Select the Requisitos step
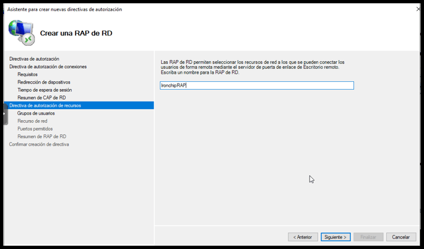 [28, 74]
